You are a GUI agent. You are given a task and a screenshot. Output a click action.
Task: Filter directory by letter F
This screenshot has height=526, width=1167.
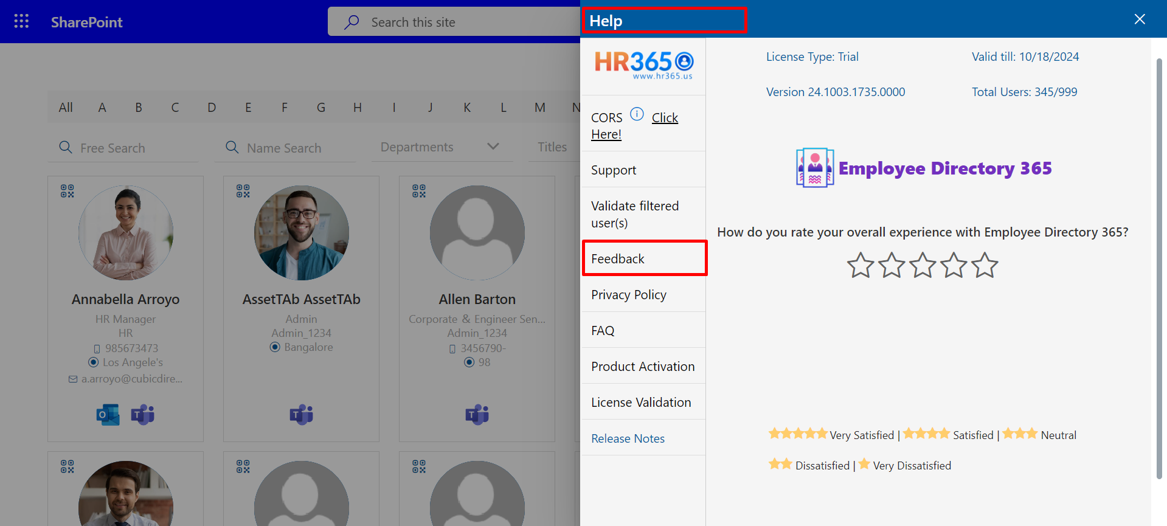[x=285, y=108]
